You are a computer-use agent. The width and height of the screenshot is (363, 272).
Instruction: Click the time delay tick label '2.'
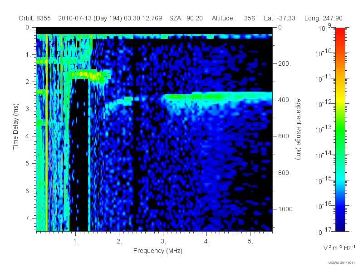28,82
